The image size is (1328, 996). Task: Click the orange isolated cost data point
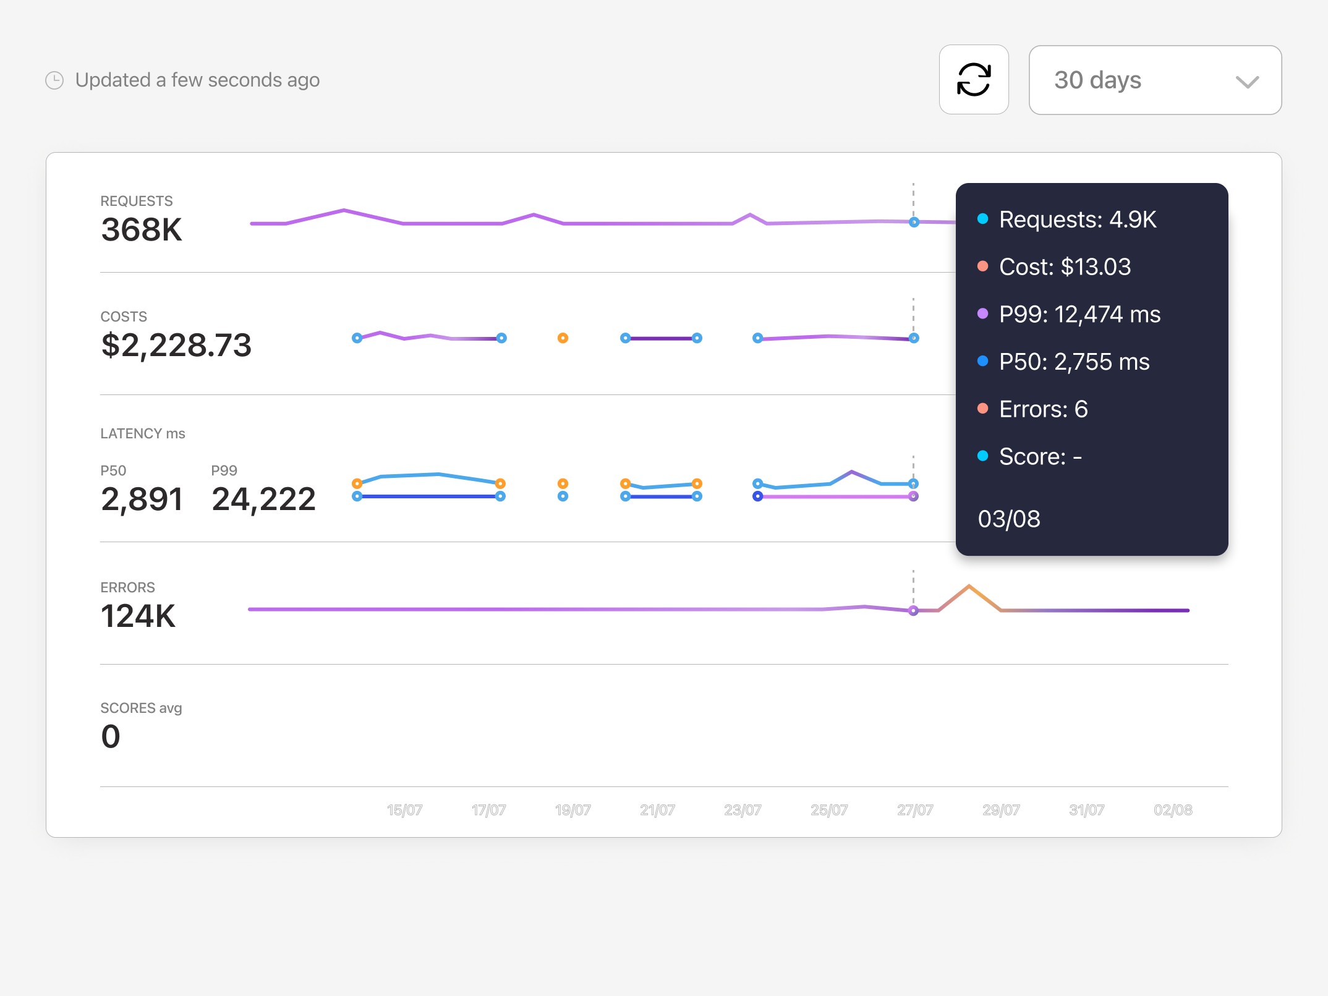[x=563, y=338]
